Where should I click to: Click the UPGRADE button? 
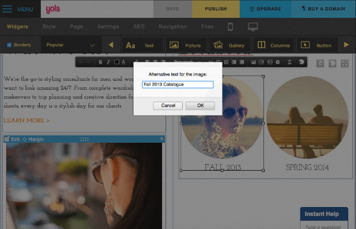click(265, 9)
